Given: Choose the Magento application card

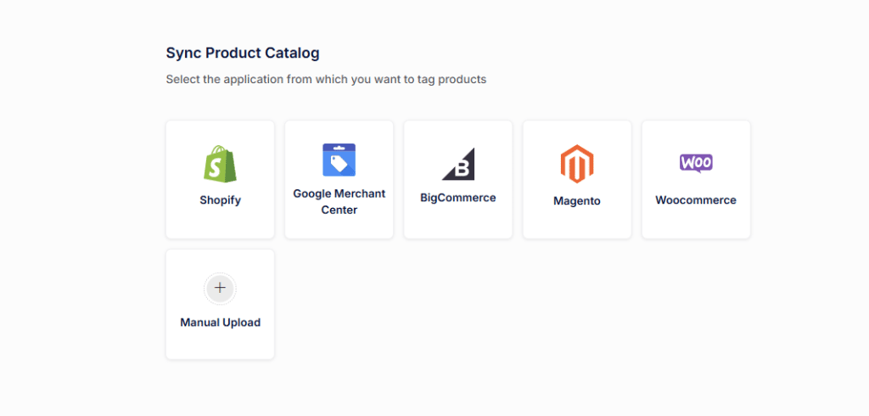Looking at the screenshot, I should (x=577, y=225).
